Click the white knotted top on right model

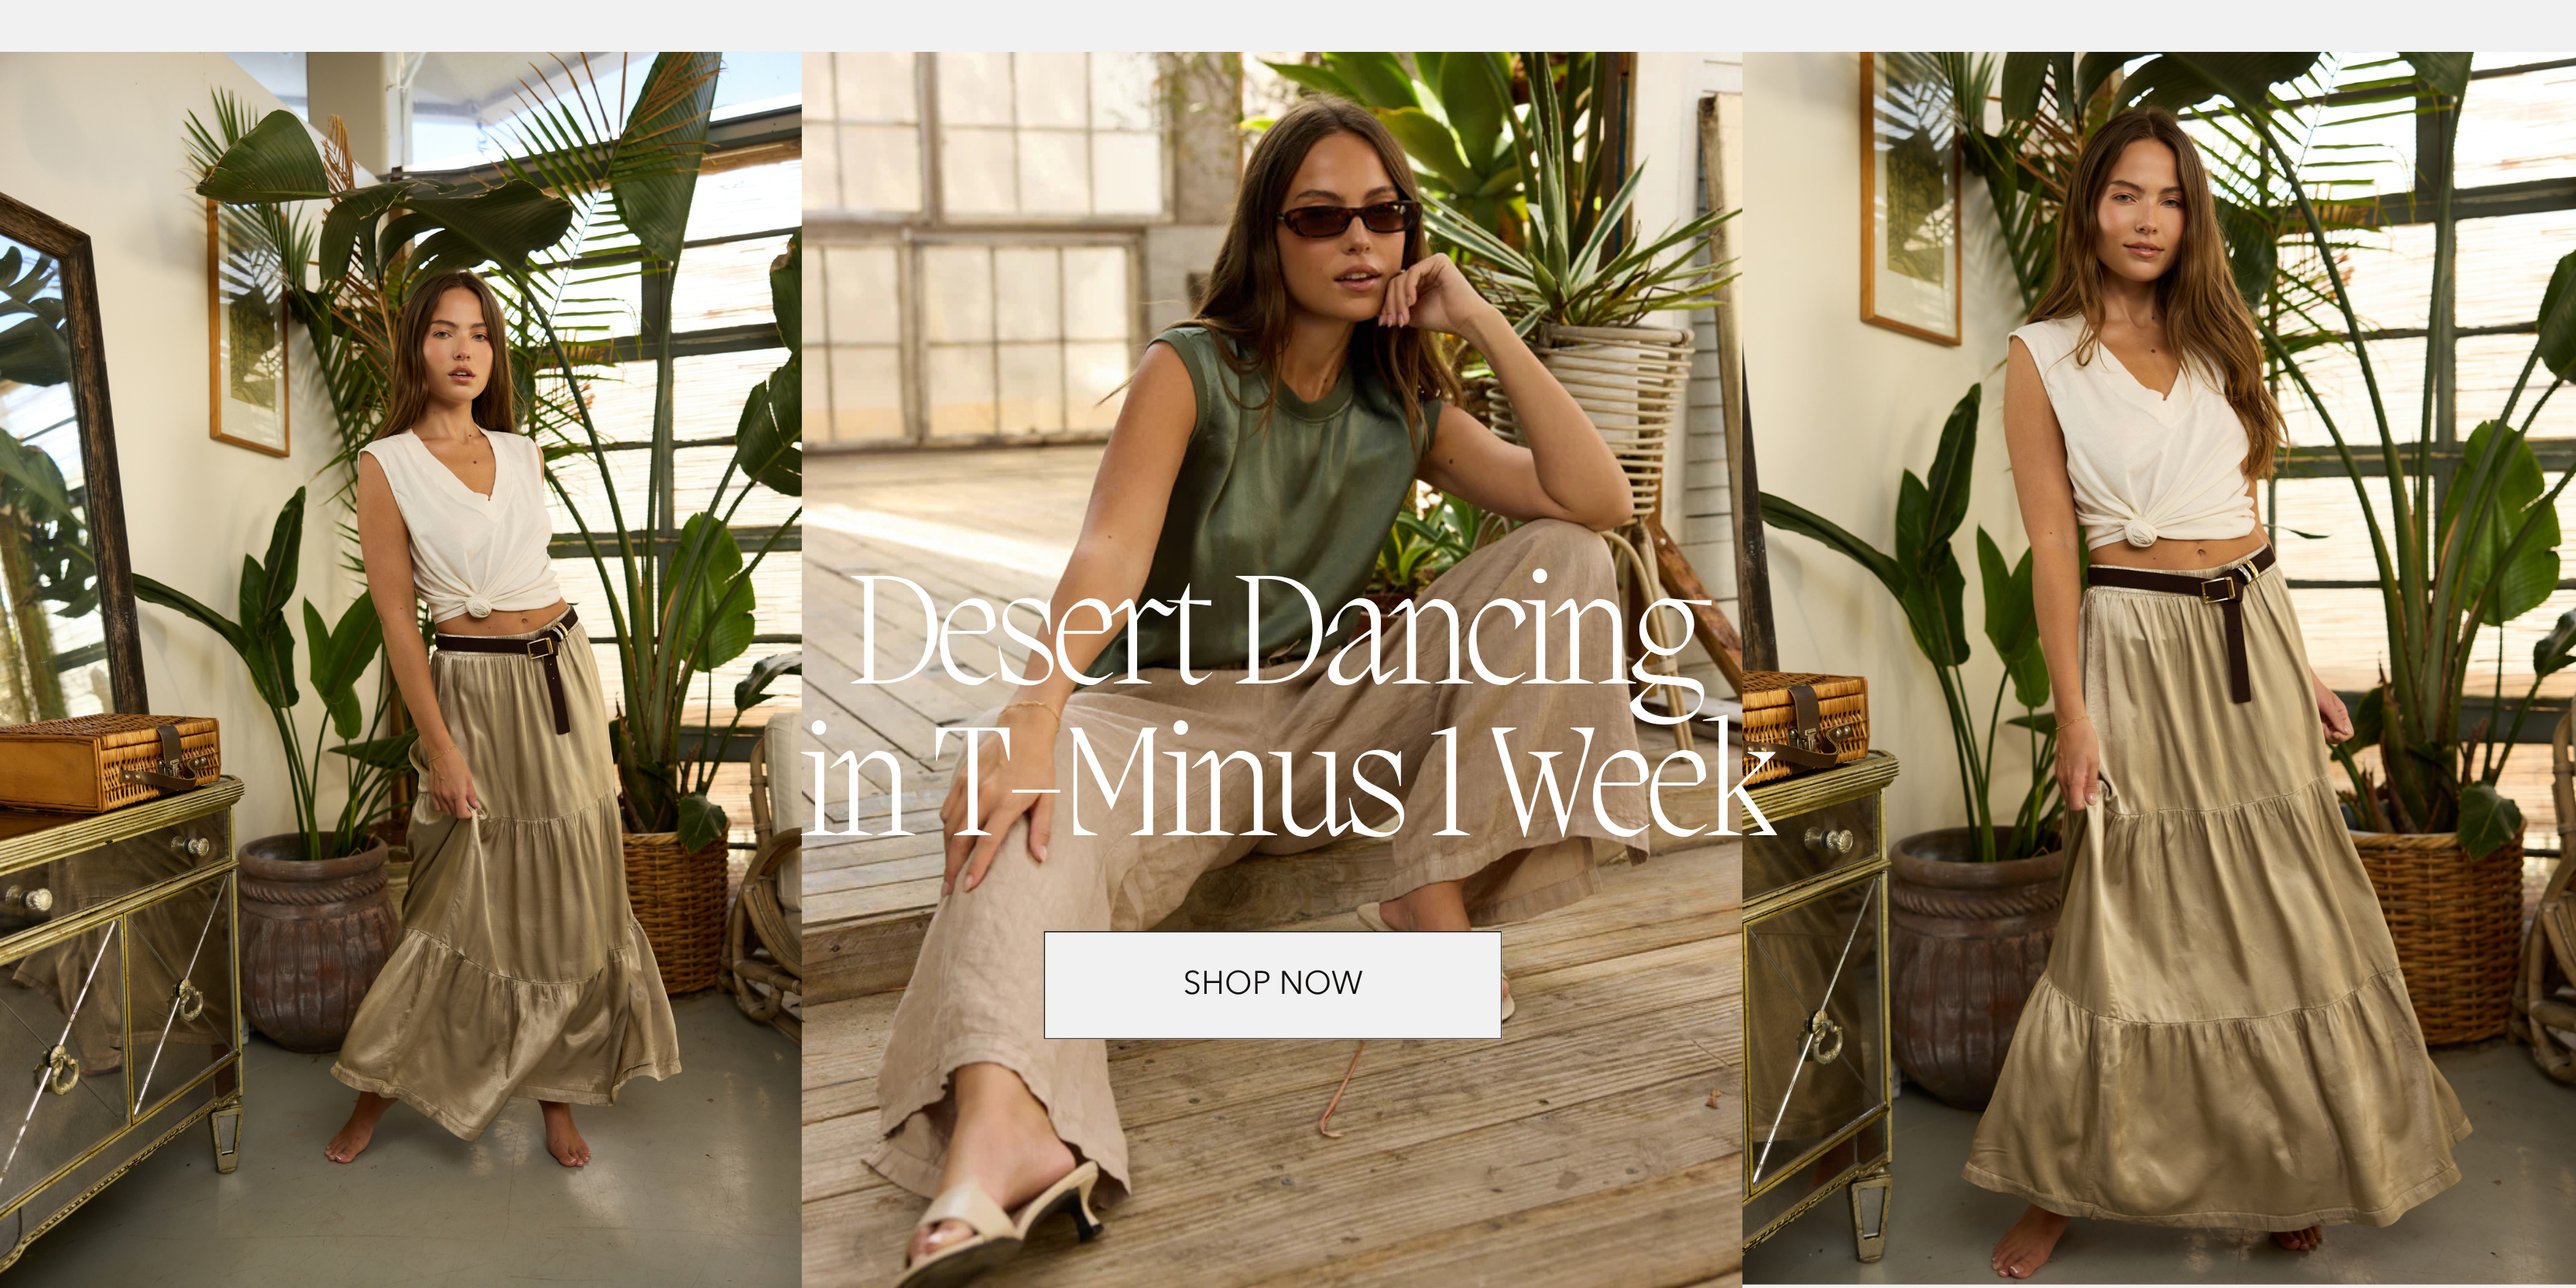coord(2130,440)
